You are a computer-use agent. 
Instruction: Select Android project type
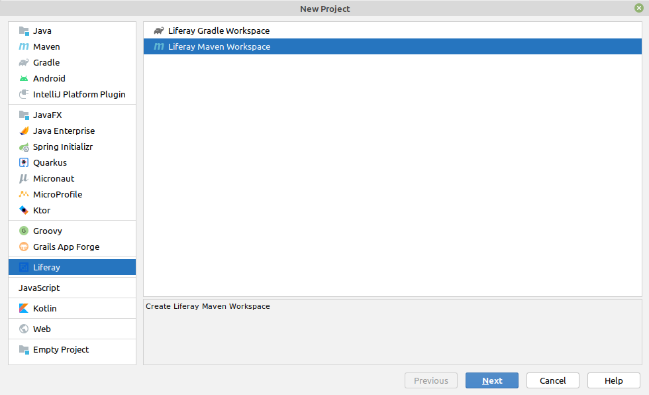point(72,78)
